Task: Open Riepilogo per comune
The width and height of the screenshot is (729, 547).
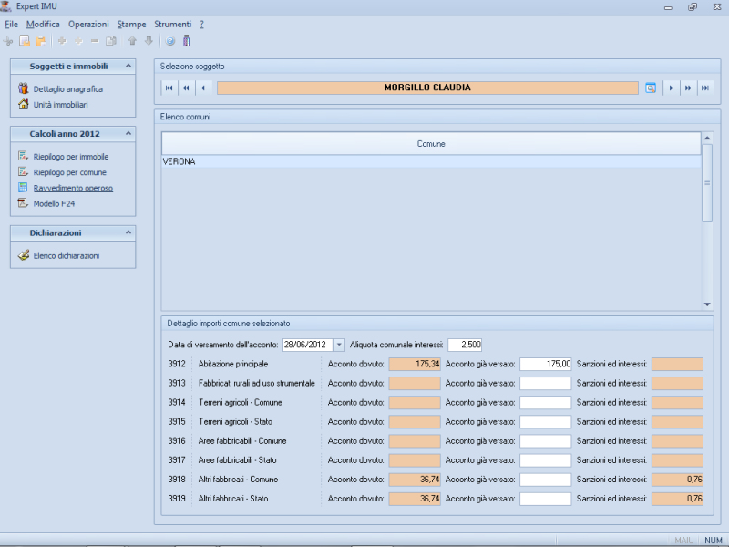Action: (x=69, y=172)
